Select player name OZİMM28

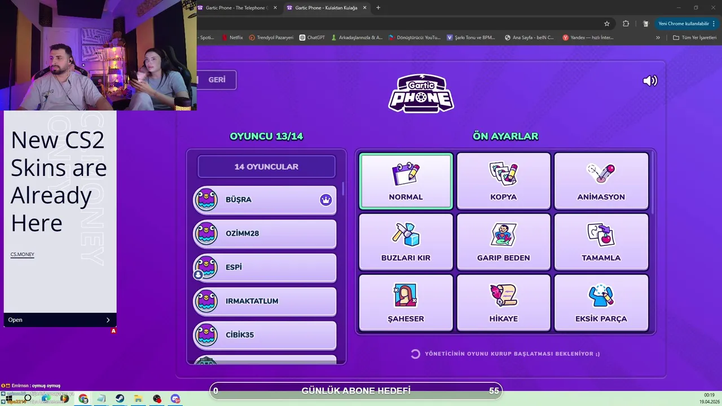(x=242, y=233)
